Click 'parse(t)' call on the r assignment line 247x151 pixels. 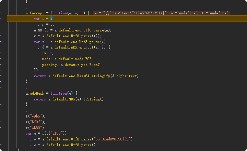[x=89, y=36]
